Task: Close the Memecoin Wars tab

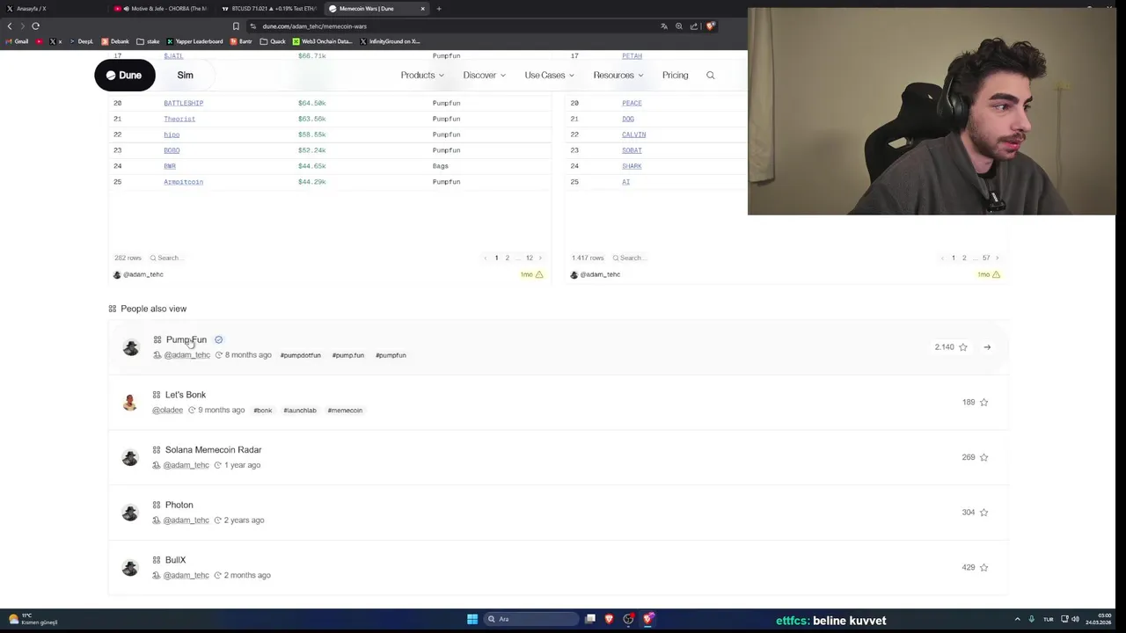Action: 422,9
